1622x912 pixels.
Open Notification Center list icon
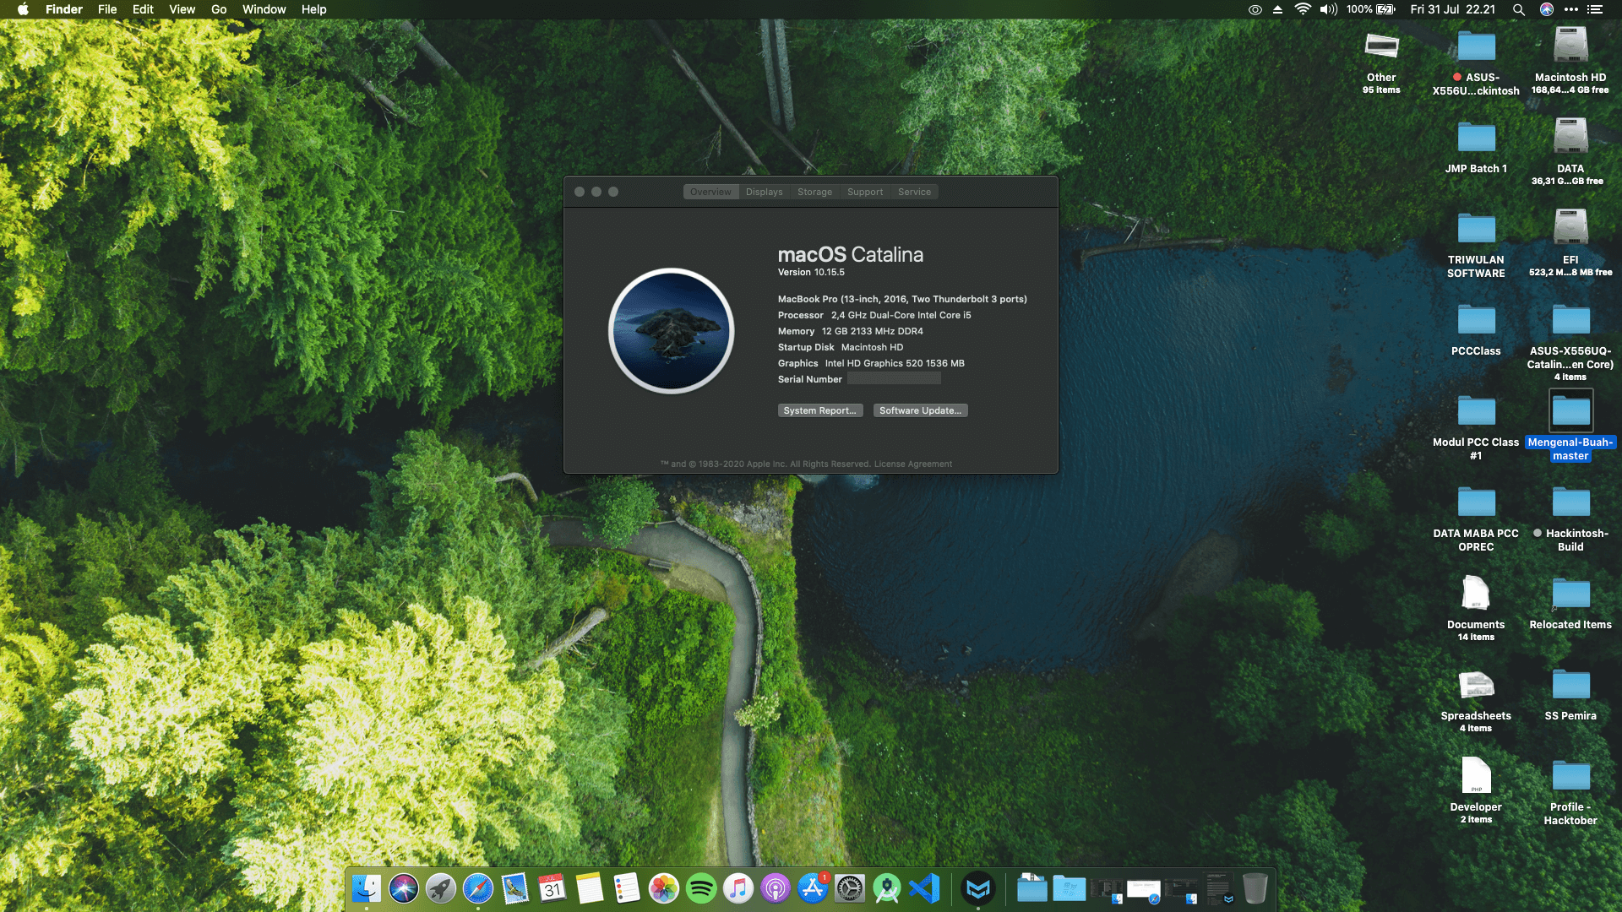(1594, 9)
